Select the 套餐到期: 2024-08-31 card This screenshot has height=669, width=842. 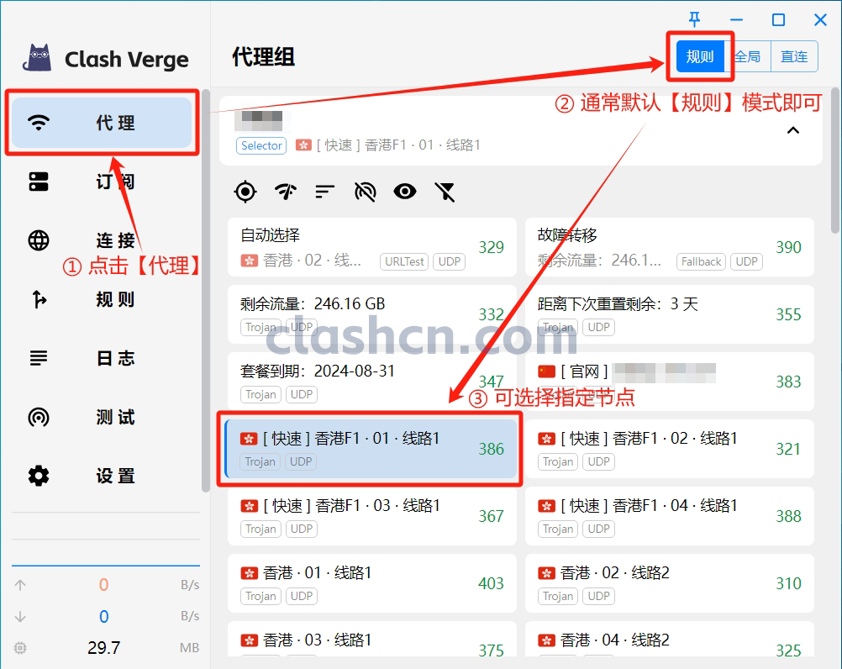372,382
